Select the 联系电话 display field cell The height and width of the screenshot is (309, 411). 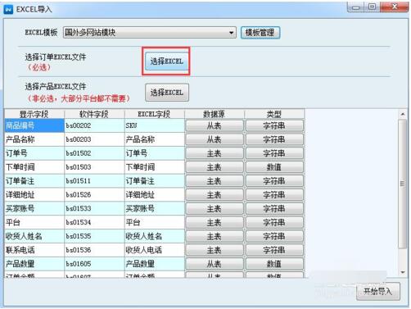34,250
